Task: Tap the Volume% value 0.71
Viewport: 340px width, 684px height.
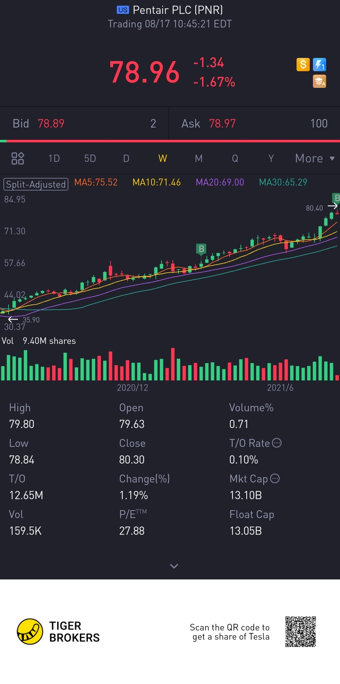Action: (239, 424)
